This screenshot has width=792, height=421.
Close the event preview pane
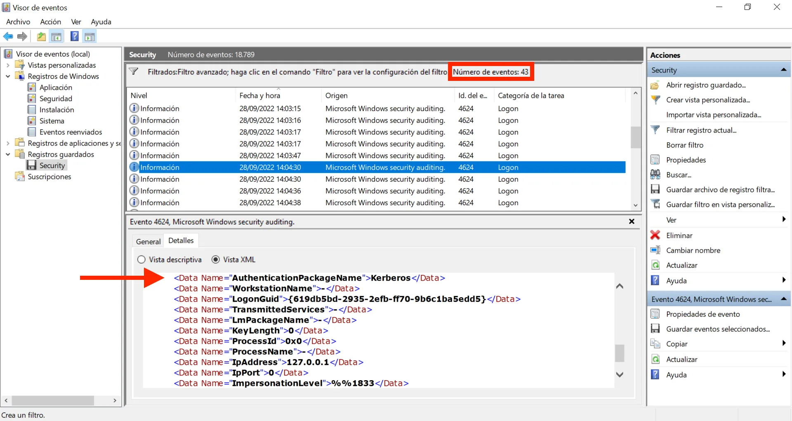(x=632, y=222)
